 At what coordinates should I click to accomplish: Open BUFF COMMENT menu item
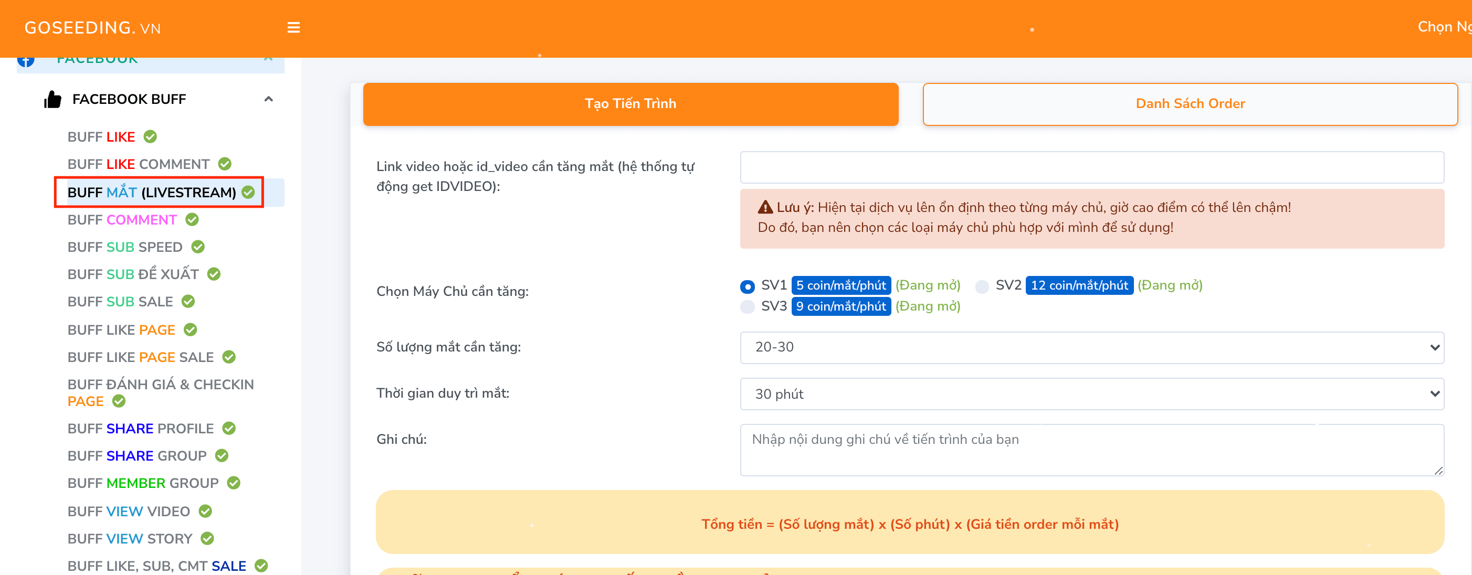[x=122, y=219]
